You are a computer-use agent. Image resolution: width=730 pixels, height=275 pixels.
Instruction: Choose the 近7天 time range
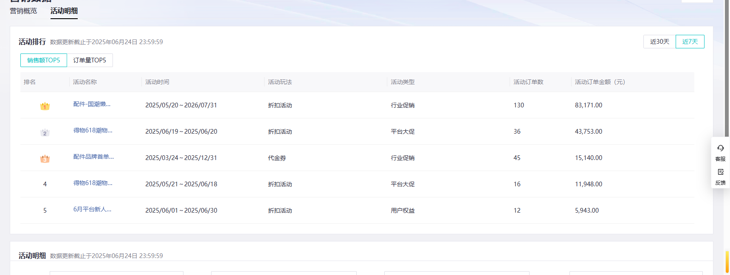690,42
